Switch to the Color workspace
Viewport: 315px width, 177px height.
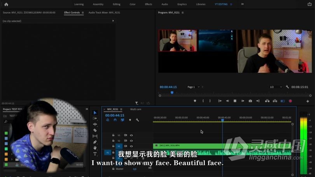tap(133, 4)
